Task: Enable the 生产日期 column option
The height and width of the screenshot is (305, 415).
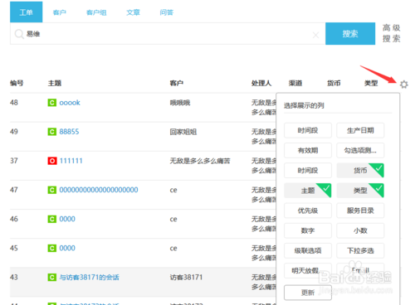Action: (360, 130)
